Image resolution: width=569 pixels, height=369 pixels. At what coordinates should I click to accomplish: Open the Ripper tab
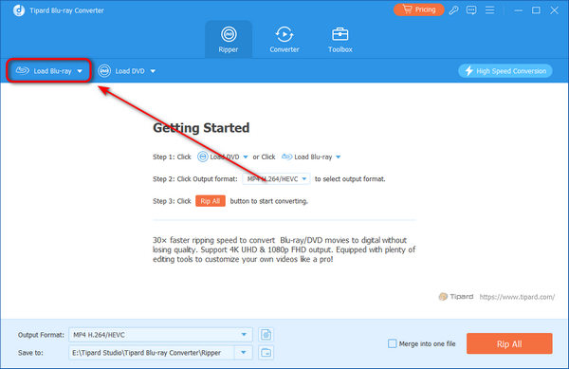coord(229,40)
